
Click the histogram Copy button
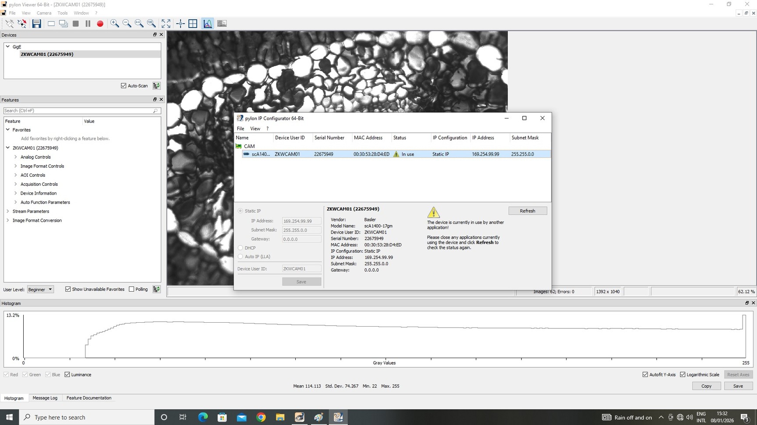tap(706, 386)
